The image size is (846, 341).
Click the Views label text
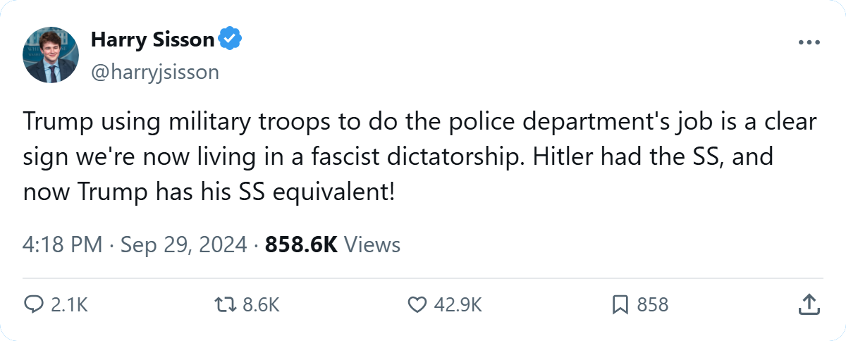coord(373,245)
